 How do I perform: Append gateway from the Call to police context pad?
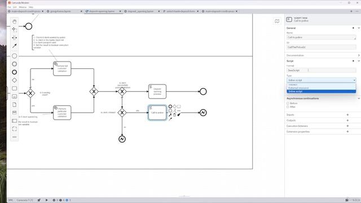tap(174, 107)
